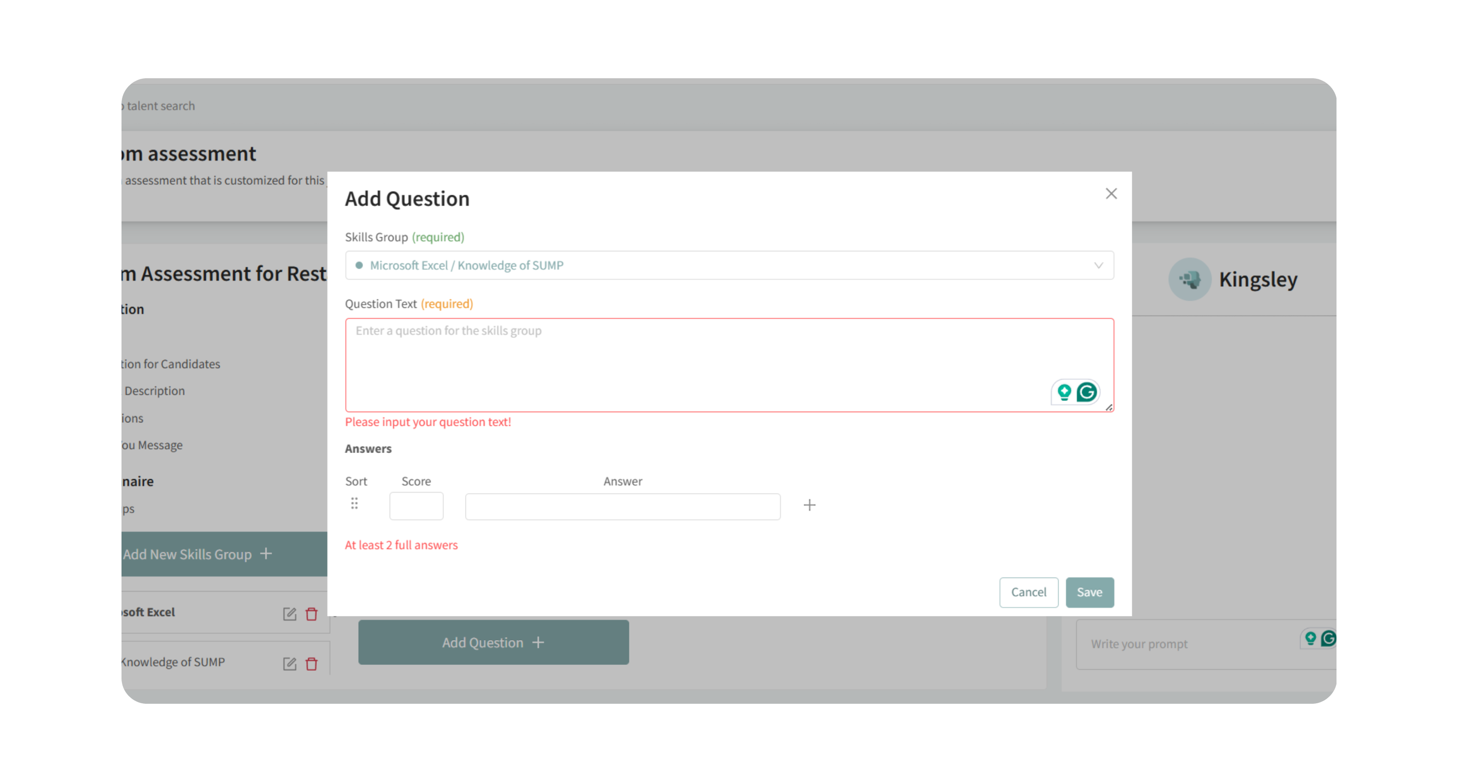Image resolution: width=1458 pixels, height=782 pixels.
Task: Edit the Microsoft Excel skills group
Action: point(289,614)
